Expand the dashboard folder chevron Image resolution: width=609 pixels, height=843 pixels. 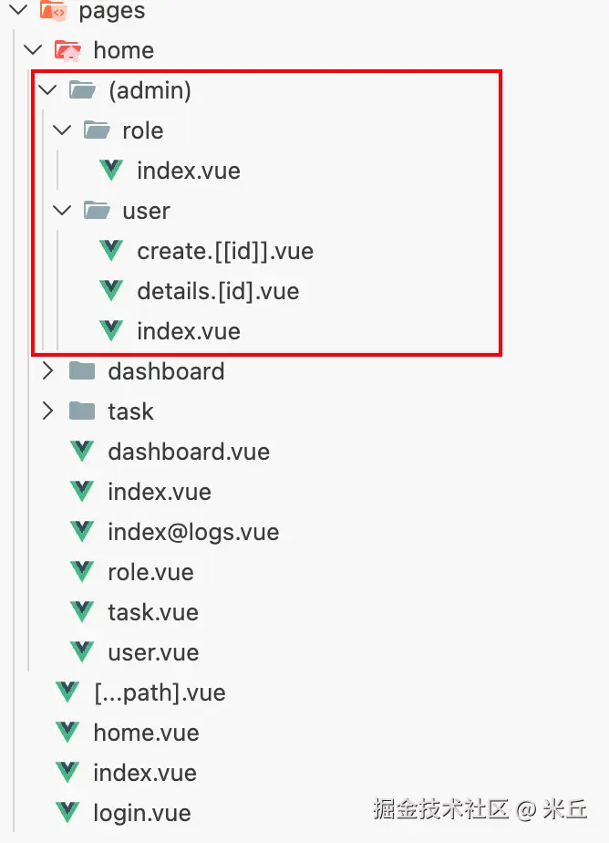[x=48, y=371]
